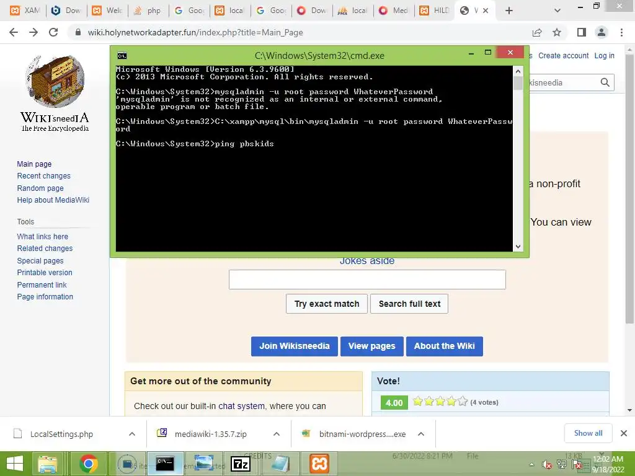Open XAMPP control panel in taskbar

319,464
